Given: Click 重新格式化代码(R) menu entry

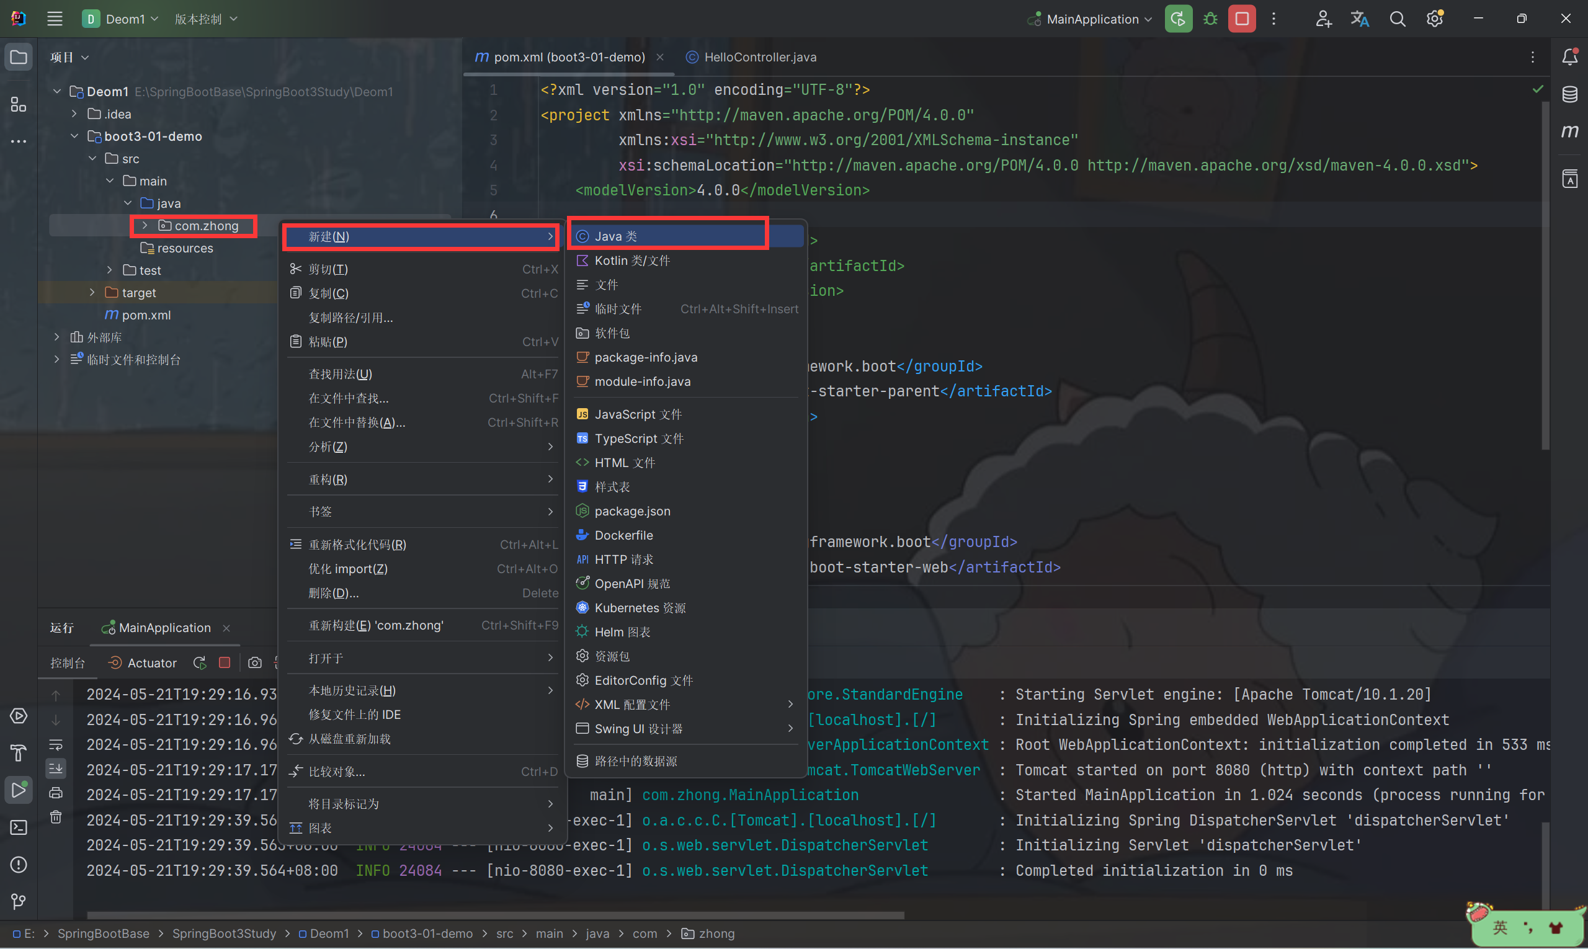Looking at the screenshot, I should 424,545.
